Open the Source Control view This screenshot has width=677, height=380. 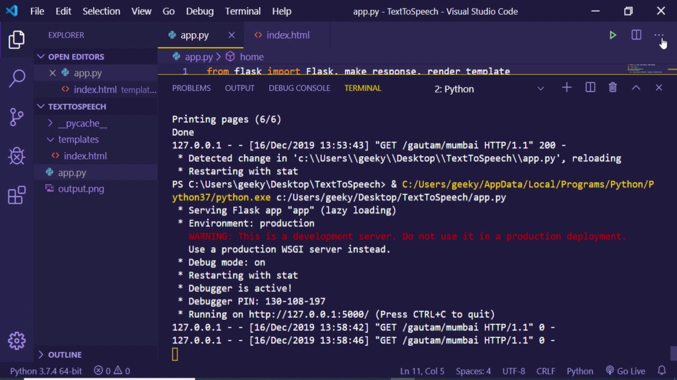[x=17, y=117]
